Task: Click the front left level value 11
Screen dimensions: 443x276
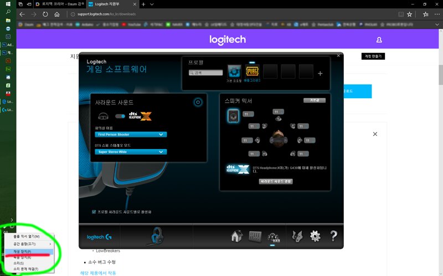Action: (254, 126)
